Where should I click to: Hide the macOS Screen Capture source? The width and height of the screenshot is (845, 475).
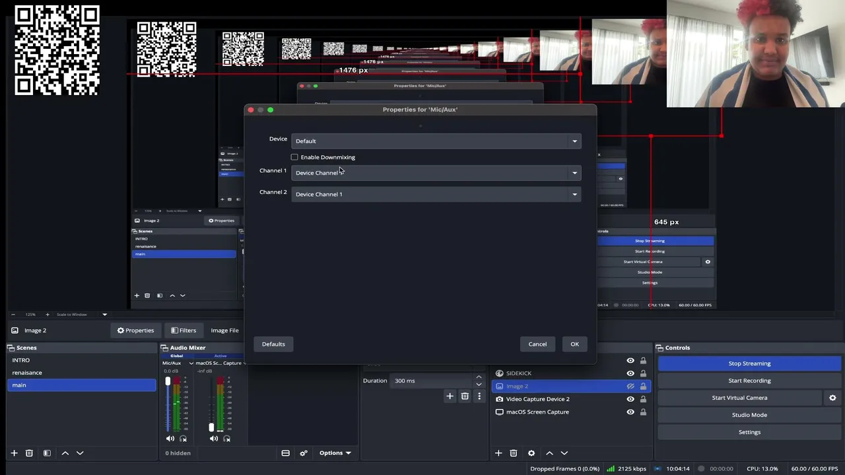tap(630, 412)
